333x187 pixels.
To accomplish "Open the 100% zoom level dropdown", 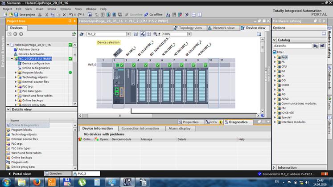I will [x=189, y=34].
